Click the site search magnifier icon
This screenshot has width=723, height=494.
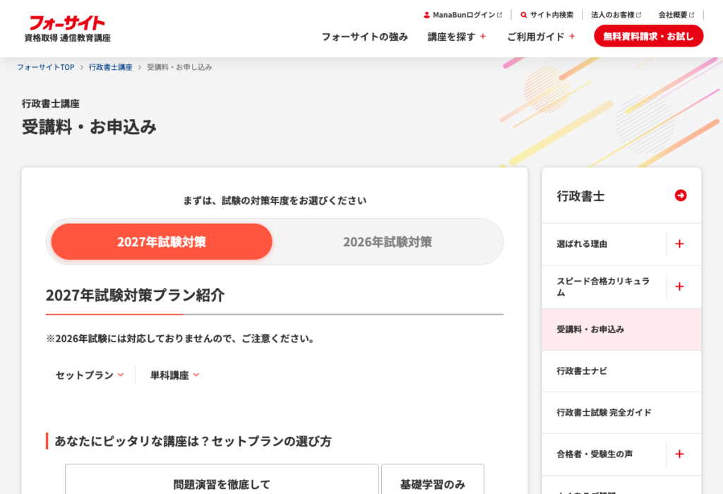(x=523, y=16)
